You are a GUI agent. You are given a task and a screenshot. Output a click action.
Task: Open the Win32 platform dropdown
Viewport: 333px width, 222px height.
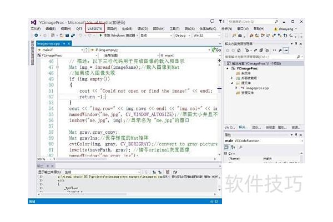point(206,36)
